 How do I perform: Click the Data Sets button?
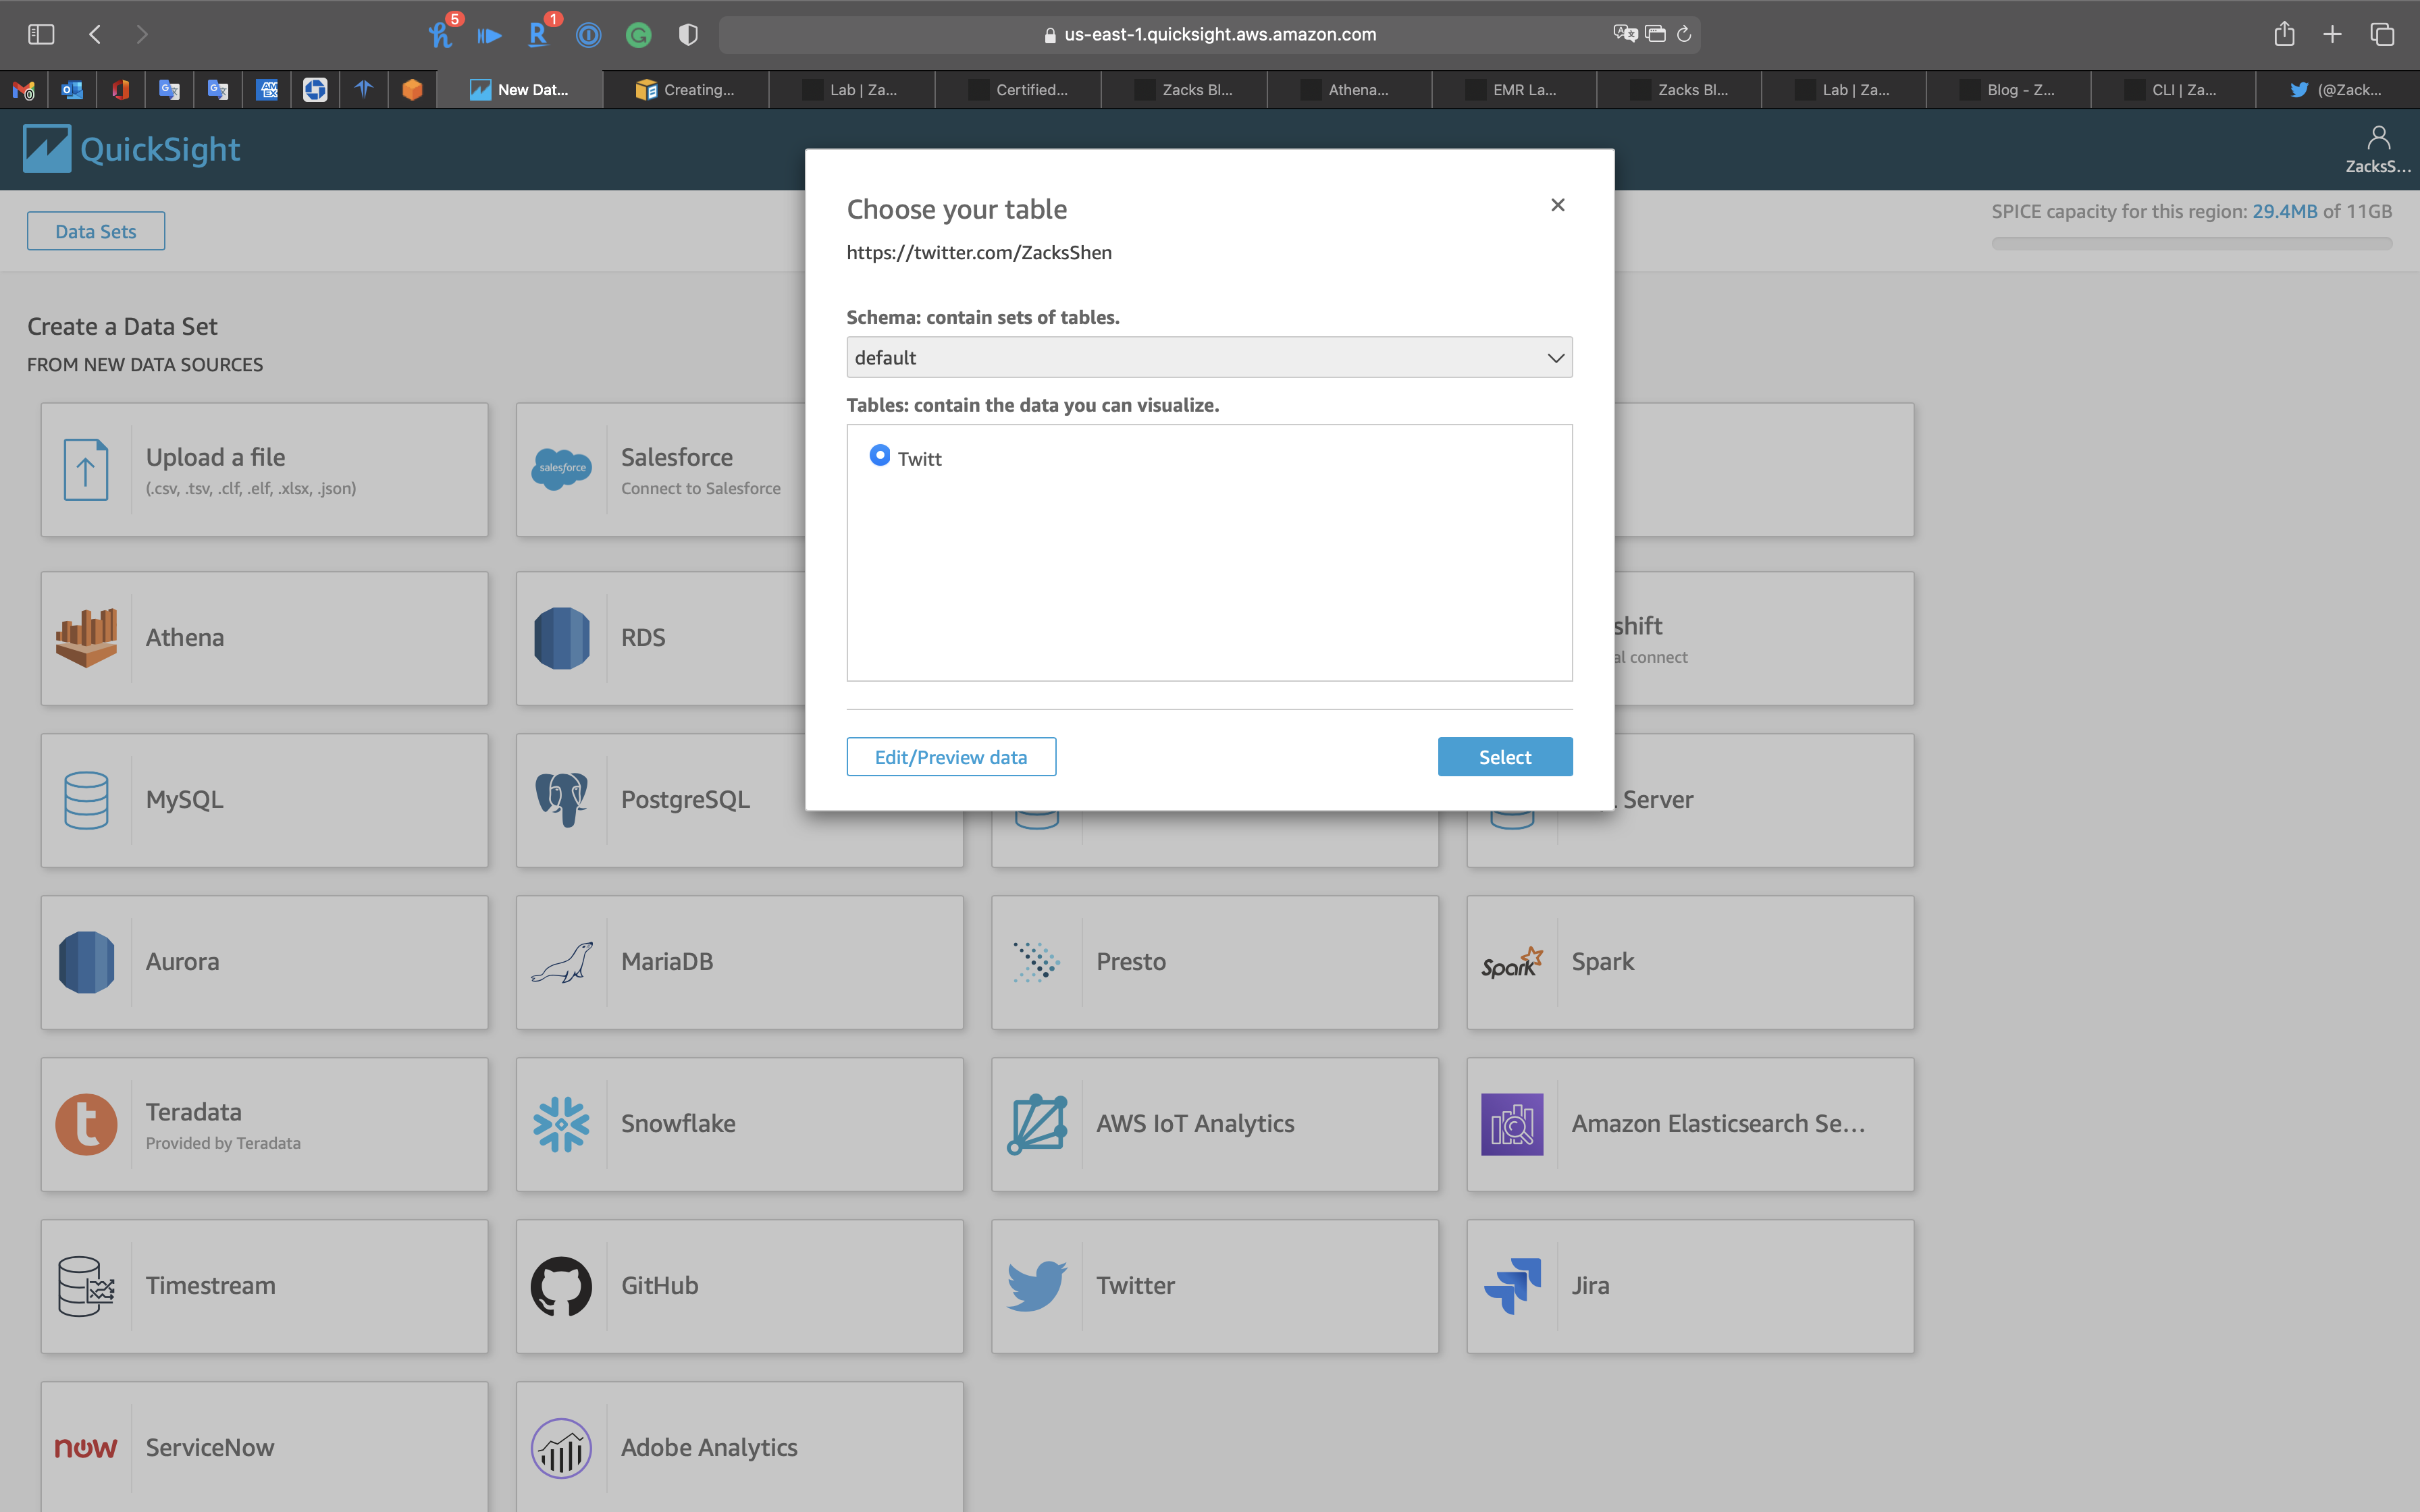pyautogui.click(x=96, y=231)
